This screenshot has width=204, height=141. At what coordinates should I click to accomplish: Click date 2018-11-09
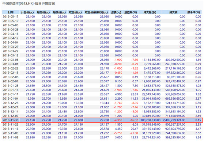point(11,133)
